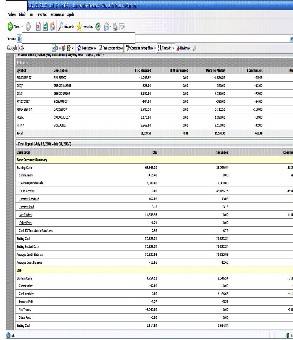Click the red stop loading icon

tap(38, 27)
